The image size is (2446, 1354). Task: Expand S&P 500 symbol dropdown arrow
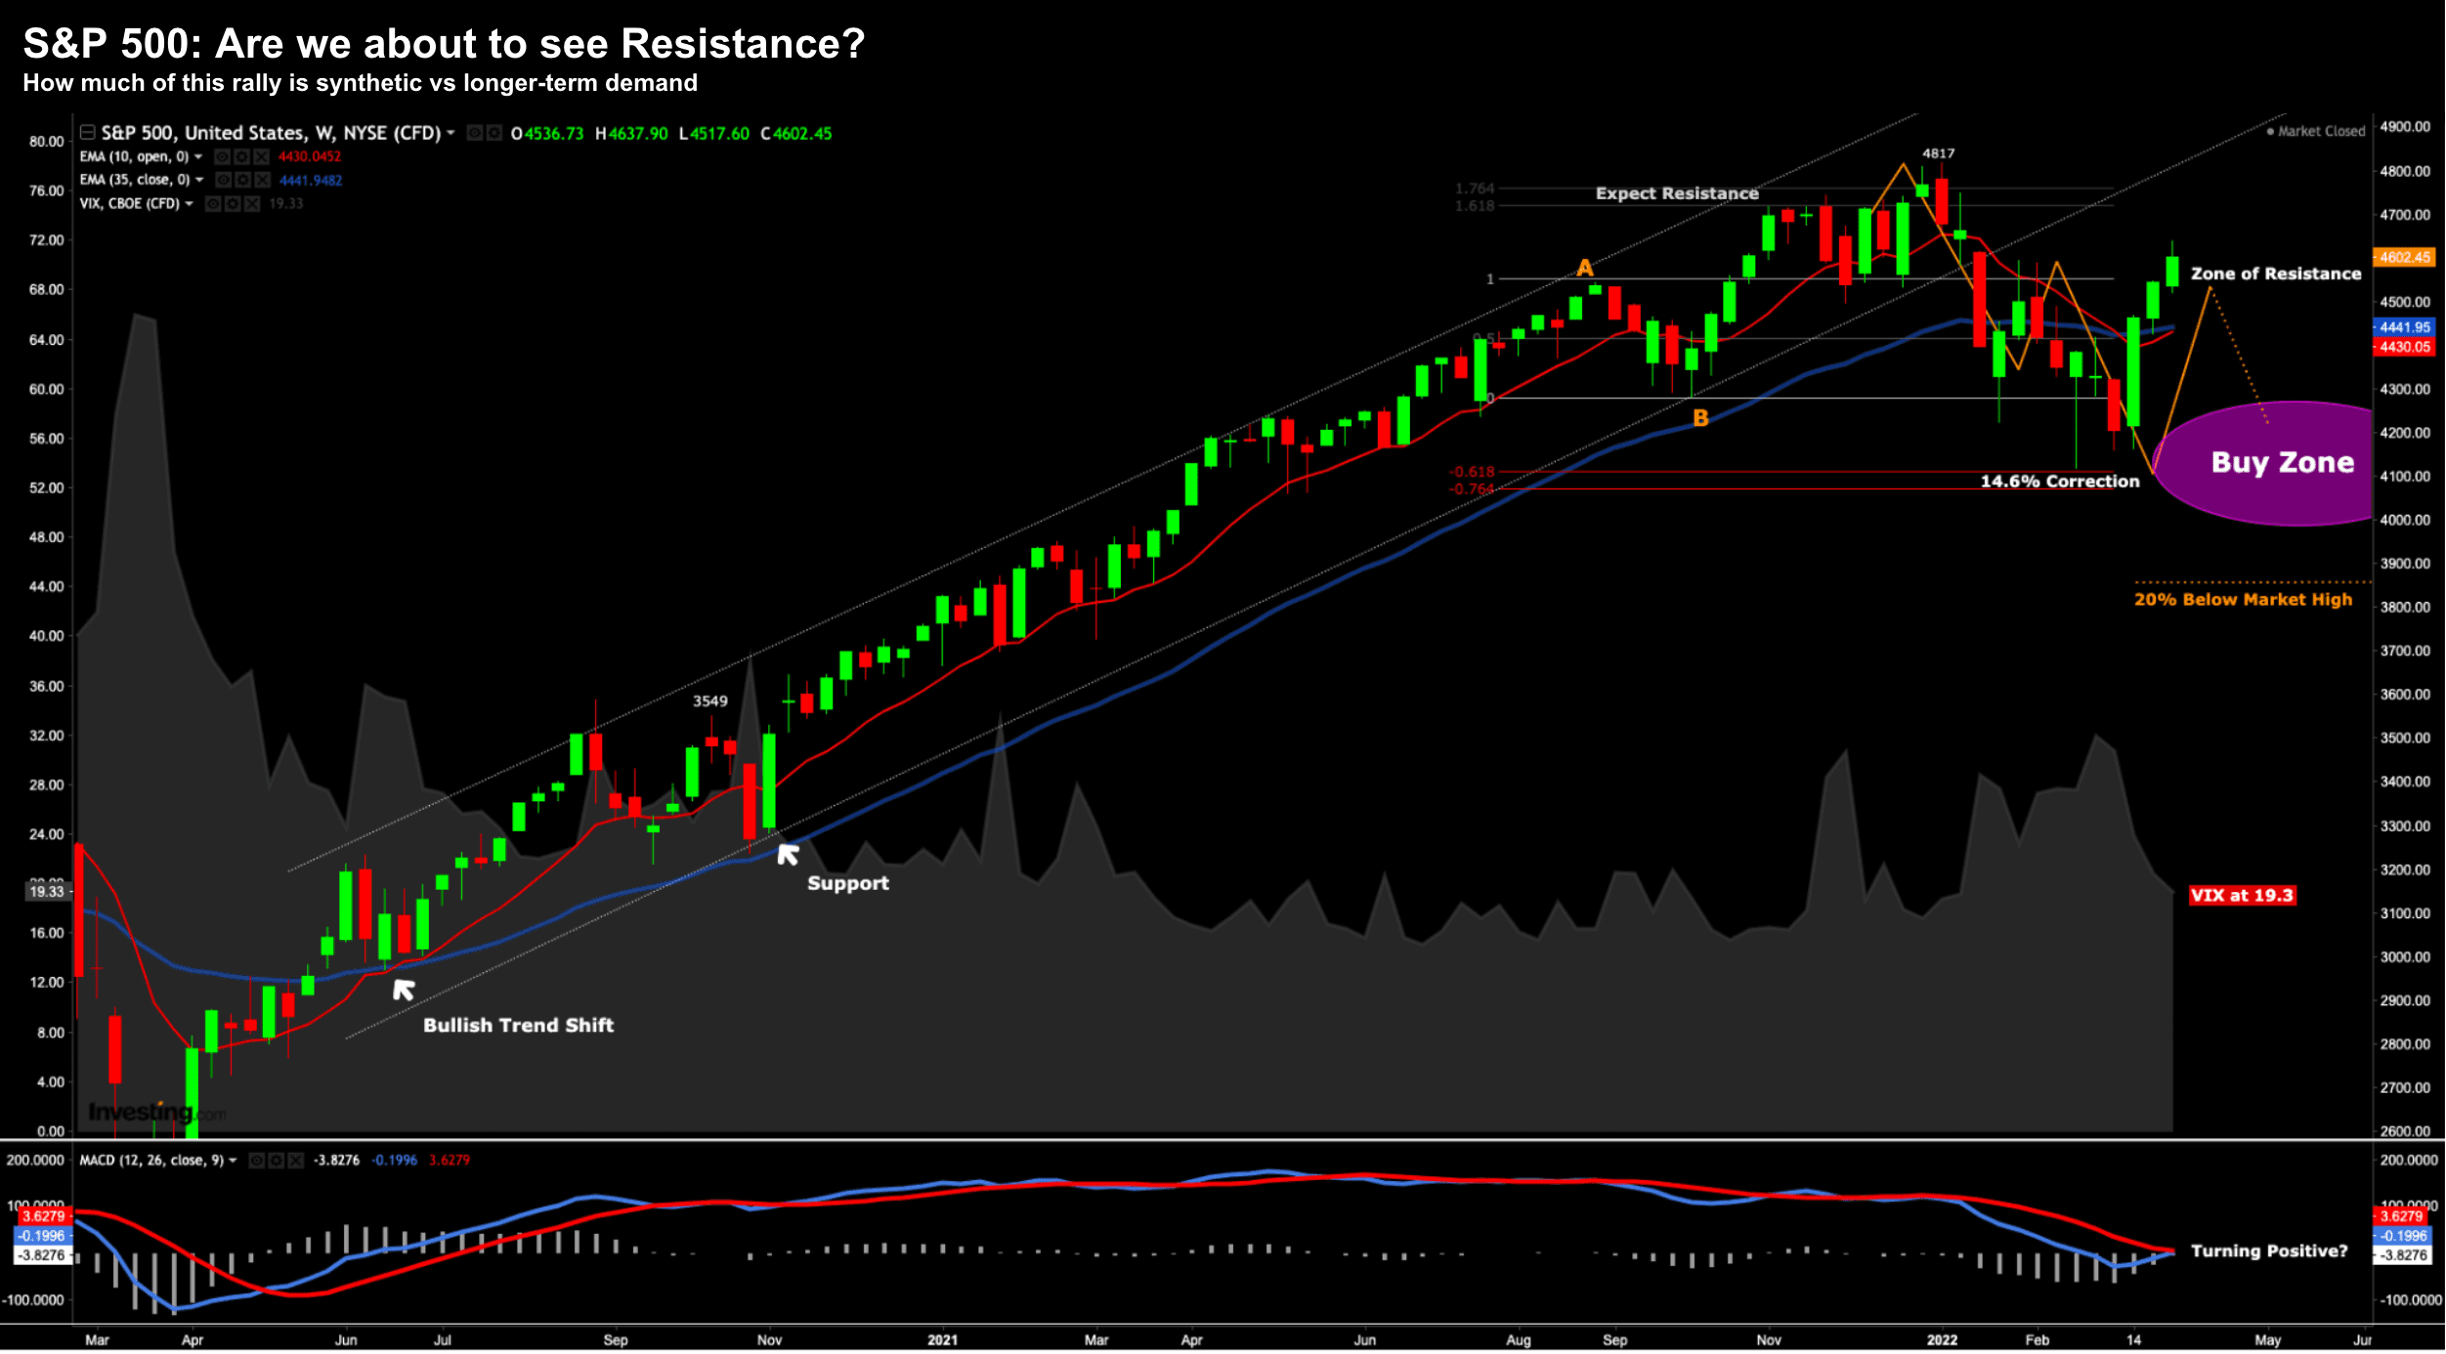coord(451,133)
